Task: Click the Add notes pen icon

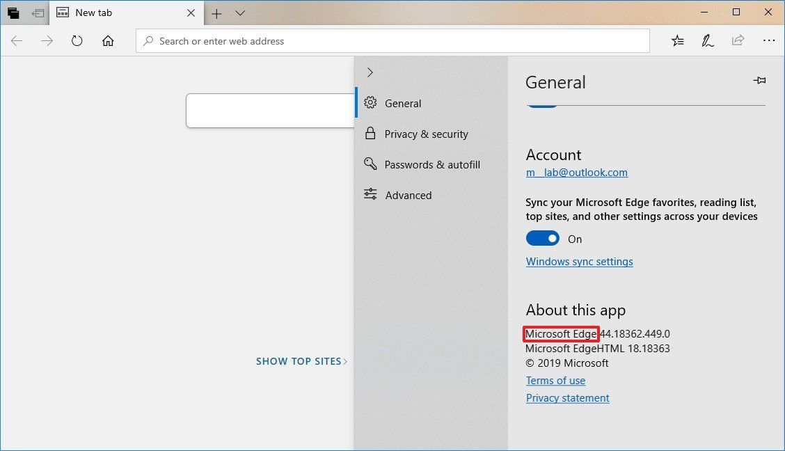Action: click(x=708, y=41)
